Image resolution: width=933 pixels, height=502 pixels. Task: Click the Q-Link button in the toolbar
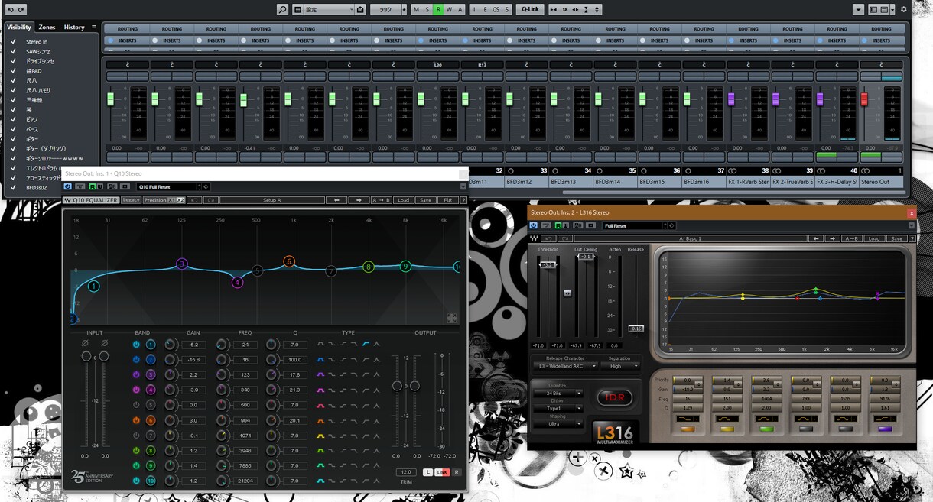tap(529, 9)
